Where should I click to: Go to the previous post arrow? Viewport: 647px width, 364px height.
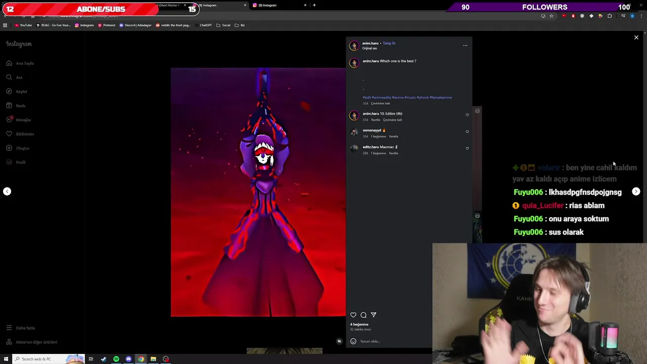(x=7, y=191)
